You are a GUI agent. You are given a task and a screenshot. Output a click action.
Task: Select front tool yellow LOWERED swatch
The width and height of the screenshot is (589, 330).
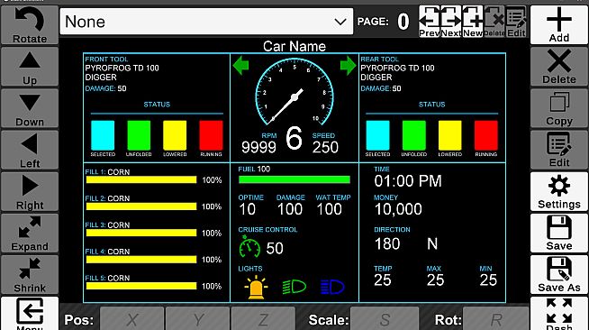[175, 135]
